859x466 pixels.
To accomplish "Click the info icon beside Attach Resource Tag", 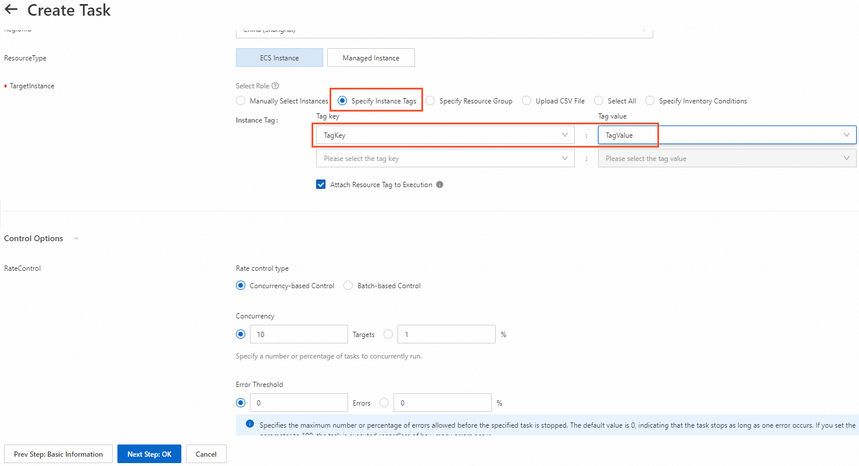I will (x=439, y=185).
